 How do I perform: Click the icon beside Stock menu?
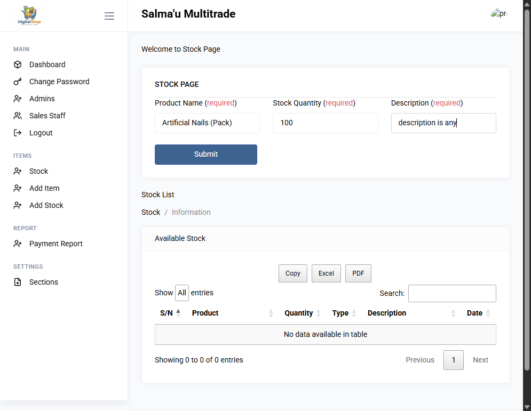click(x=18, y=171)
